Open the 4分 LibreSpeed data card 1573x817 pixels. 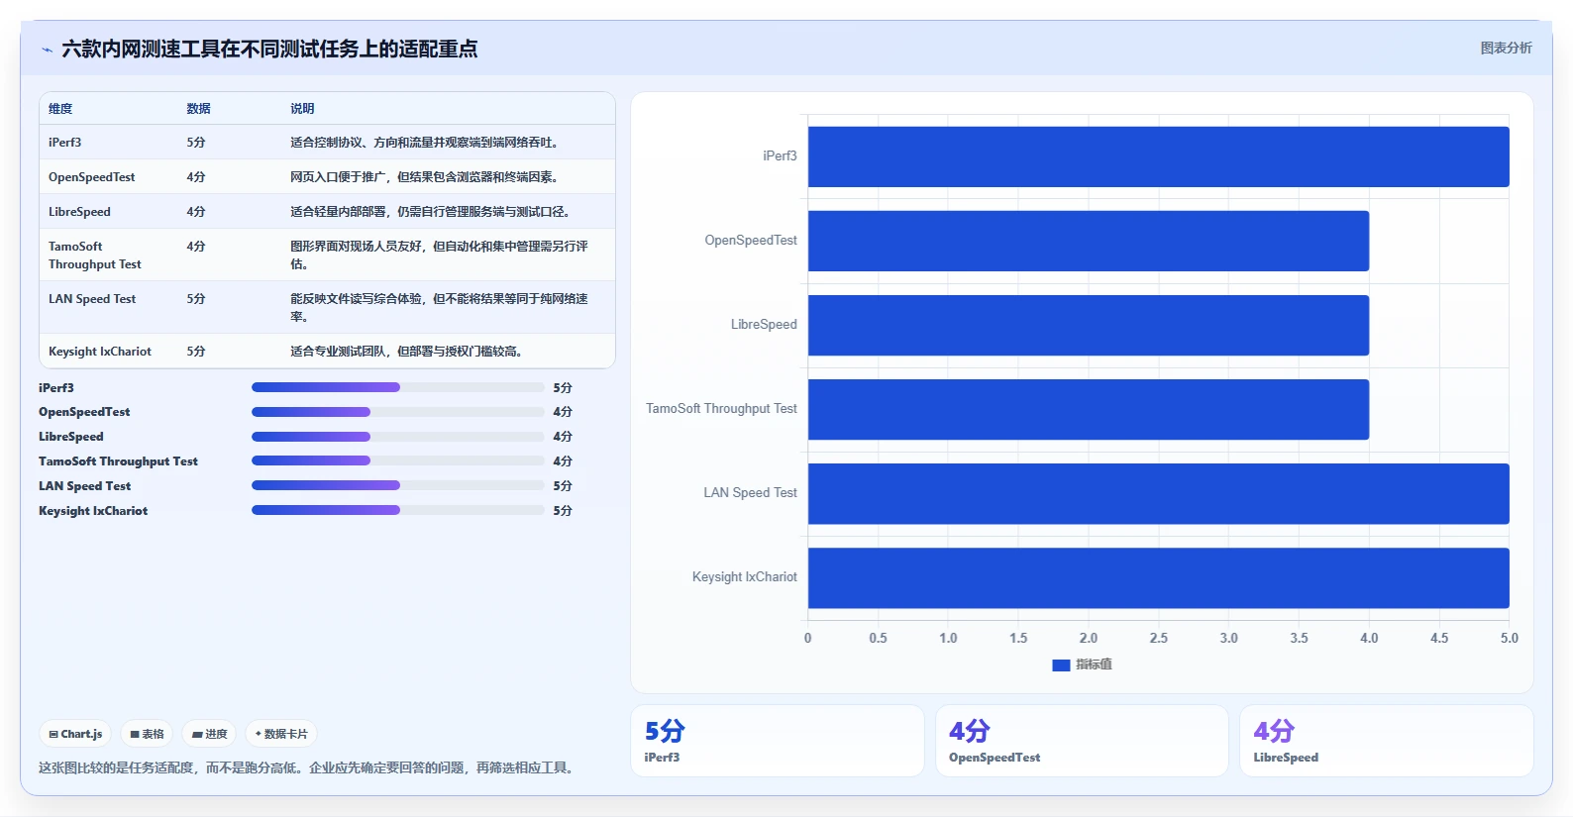pyautogui.click(x=1386, y=741)
